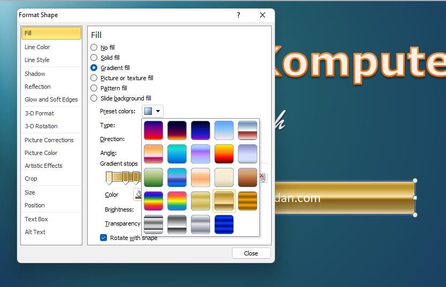Pick the rainbow preset starting with purple
446x287 pixels.
tap(153, 201)
